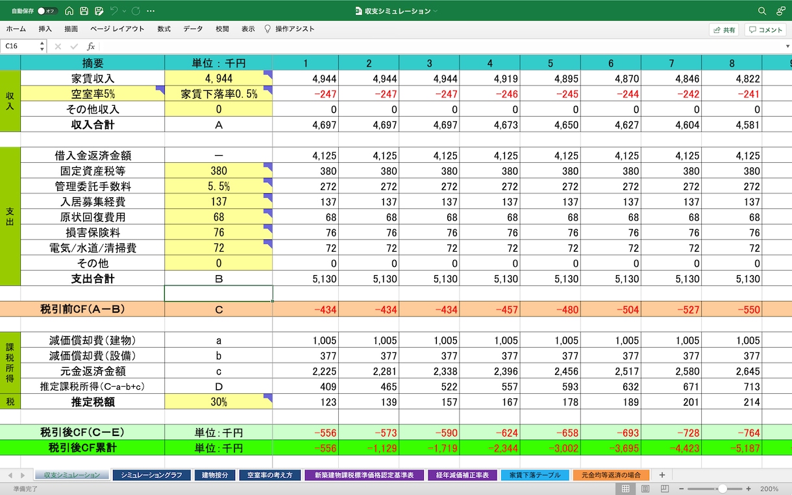The width and height of the screenshot is (792, 495).
Task: Open the Undo history dropdown arrow
Action: click(124, 11)
